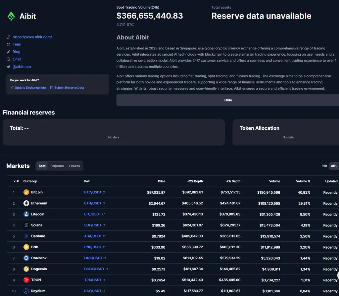Click the Solana coin icon
The width and height of the screenshot is (339, 296).
(x=26, y=225)
